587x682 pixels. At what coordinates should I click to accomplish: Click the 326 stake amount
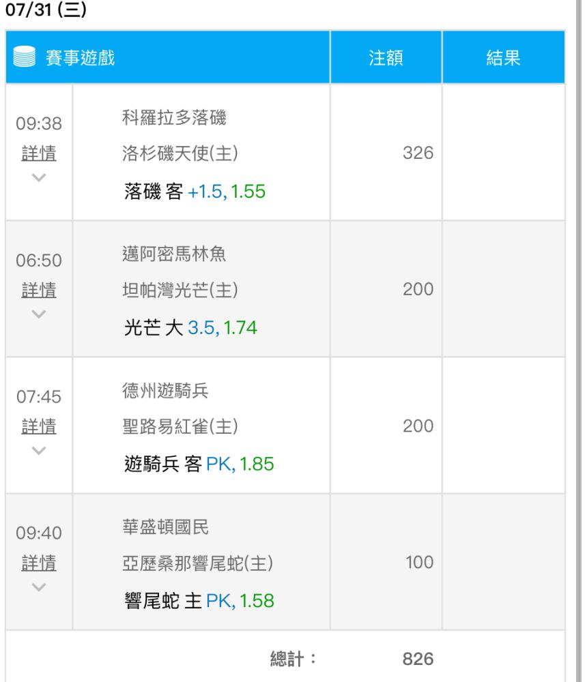(418, 153)
